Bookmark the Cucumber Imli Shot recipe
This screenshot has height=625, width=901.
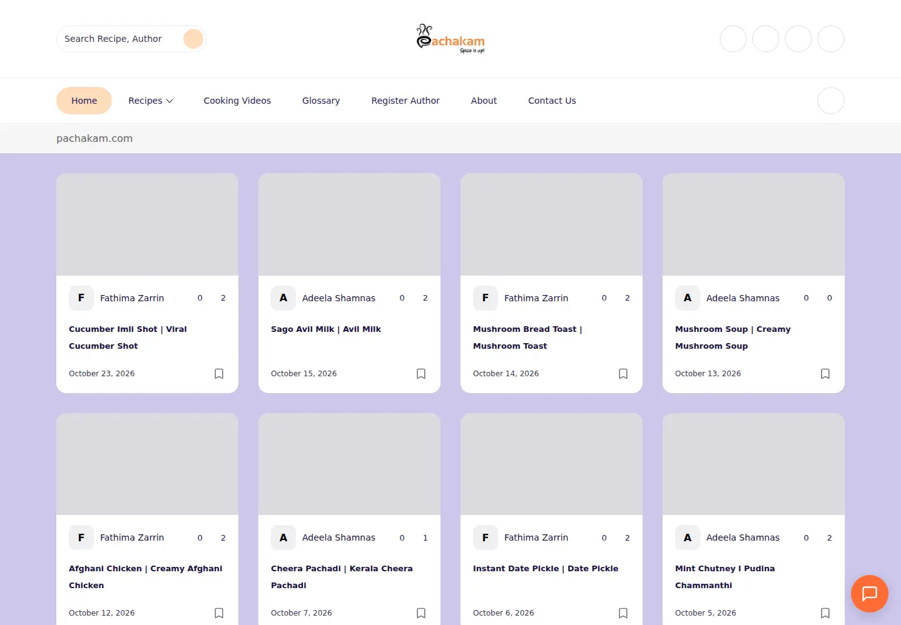pos(219,374)
